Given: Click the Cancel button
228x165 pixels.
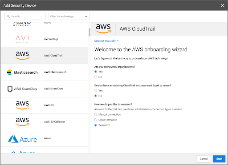Looking at the screenshot, I should pos(204,159).
